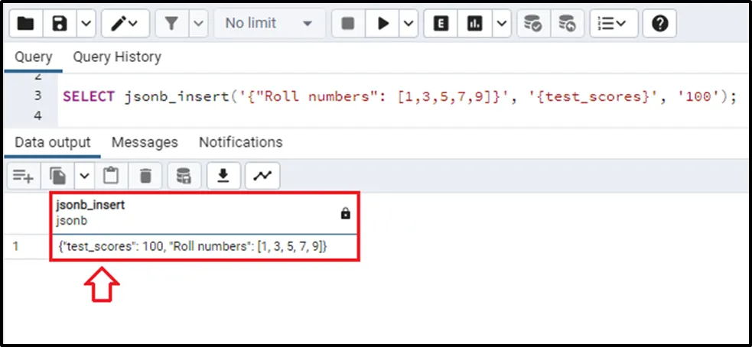752x347 pixels.
Task: Open the Help question mark icon
Action: point(659,24)
